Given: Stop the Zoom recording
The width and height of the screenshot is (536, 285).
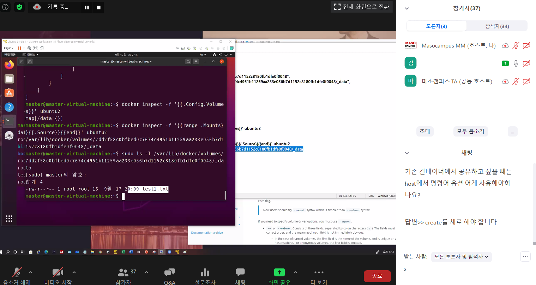Looking at the screenshot, I should tap(98, 7).
